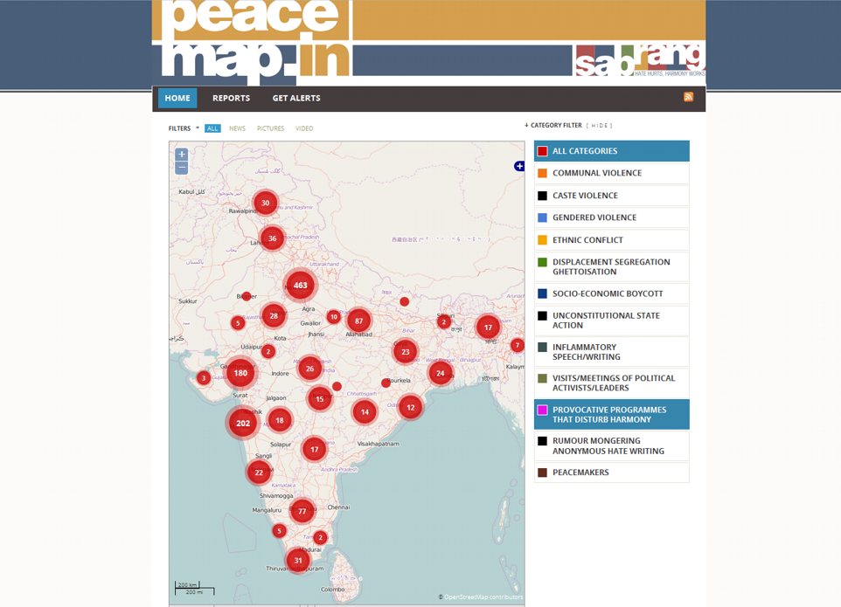The image size is (841, 607).
Task: Click the peacemap.in site logo
Action: coord(256,40)
